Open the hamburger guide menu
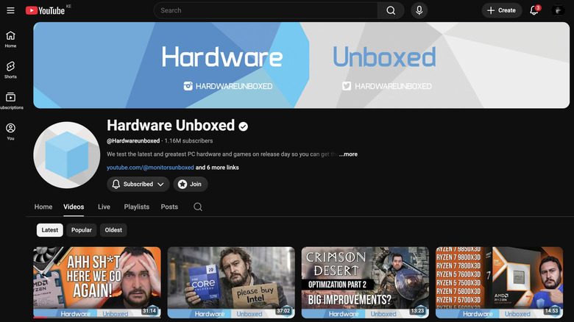Image resolution: width=574 pixels, height=322 pixels. [x=10, y=10]
